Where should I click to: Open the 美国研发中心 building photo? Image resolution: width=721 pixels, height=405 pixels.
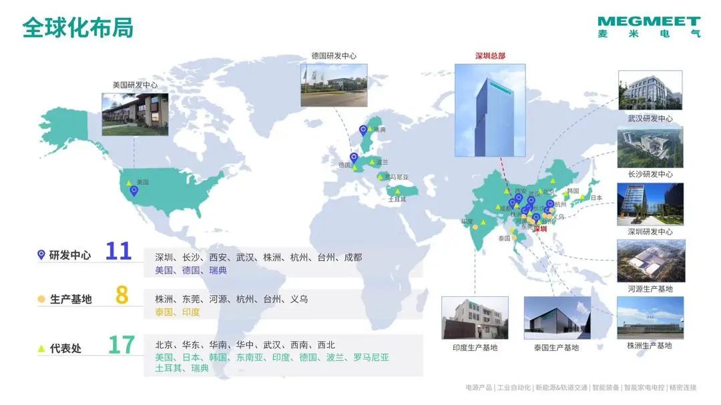[x=135, y=113]
